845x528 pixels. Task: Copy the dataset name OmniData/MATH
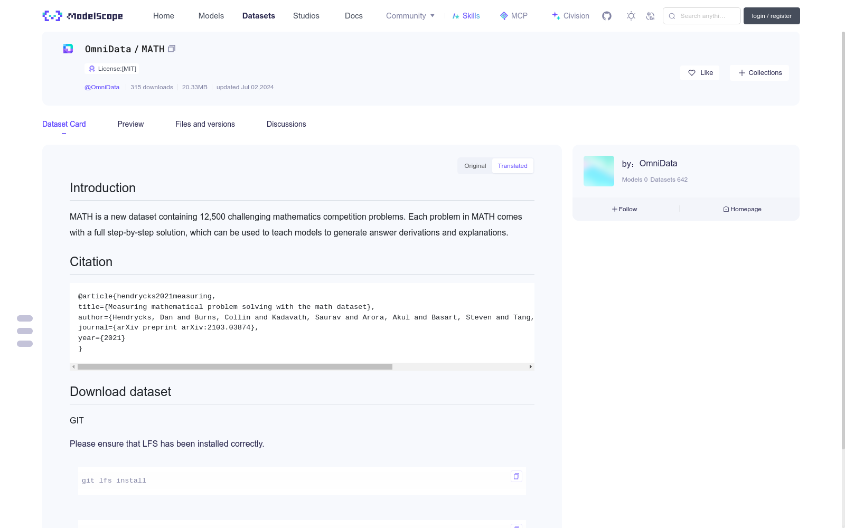(172, 49)
